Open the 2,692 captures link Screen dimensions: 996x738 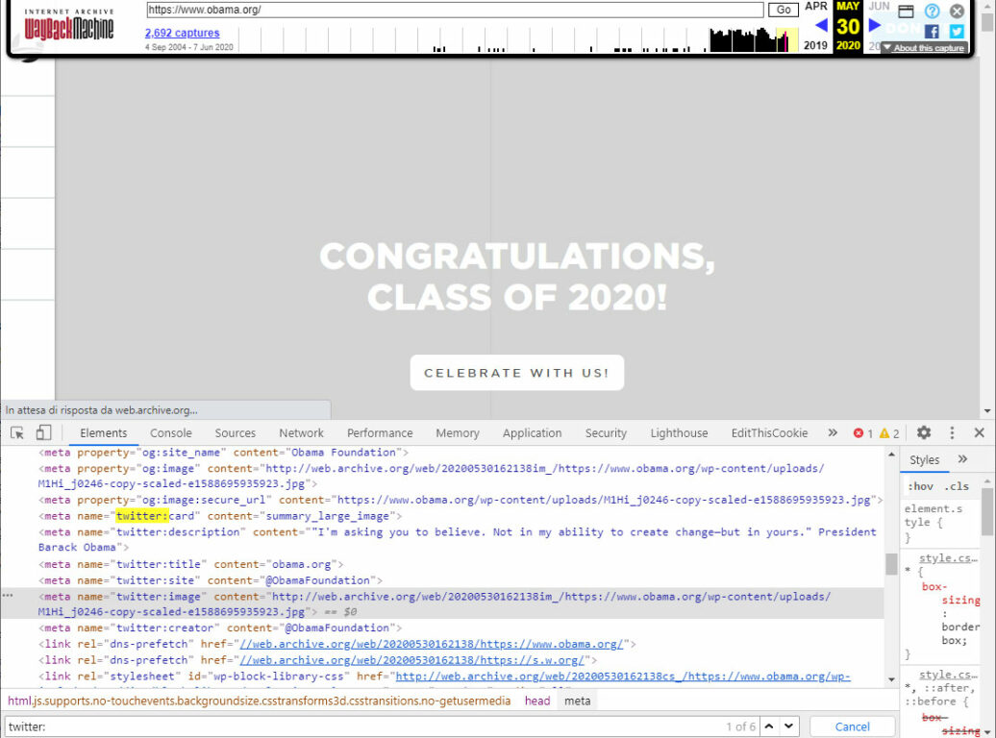[x=183, y=33]
